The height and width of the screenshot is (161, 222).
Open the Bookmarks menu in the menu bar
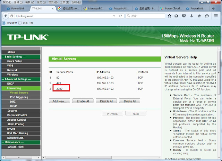point(53,2)
